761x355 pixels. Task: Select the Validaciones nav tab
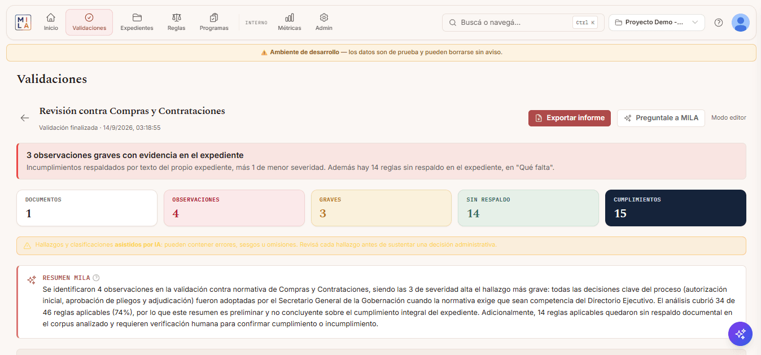89,23
